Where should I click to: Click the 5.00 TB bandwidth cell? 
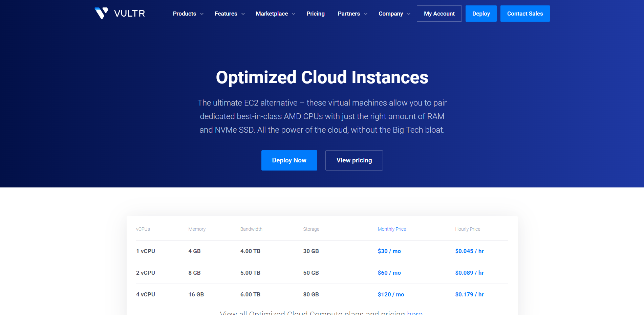coord(250,273)
